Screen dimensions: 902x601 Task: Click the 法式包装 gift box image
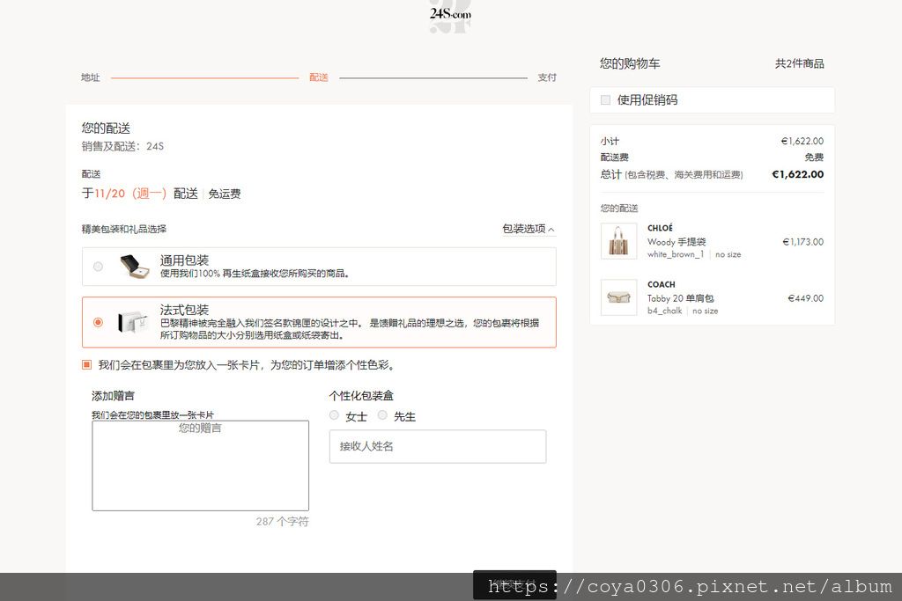pyautogui.click(x=134, y=322)
